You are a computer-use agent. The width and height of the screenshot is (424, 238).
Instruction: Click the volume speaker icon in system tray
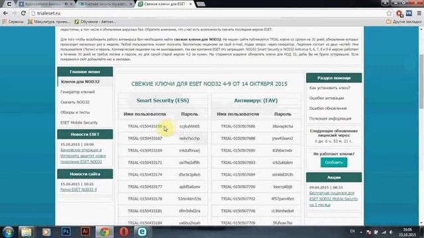pyautogui.click(x=392, y=232)
